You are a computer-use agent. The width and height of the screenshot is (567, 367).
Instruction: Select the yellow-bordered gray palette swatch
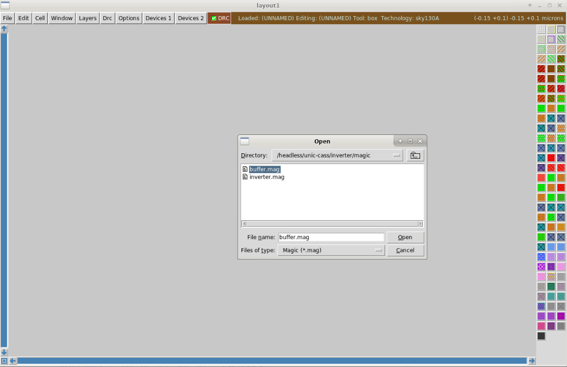(551, 29)
